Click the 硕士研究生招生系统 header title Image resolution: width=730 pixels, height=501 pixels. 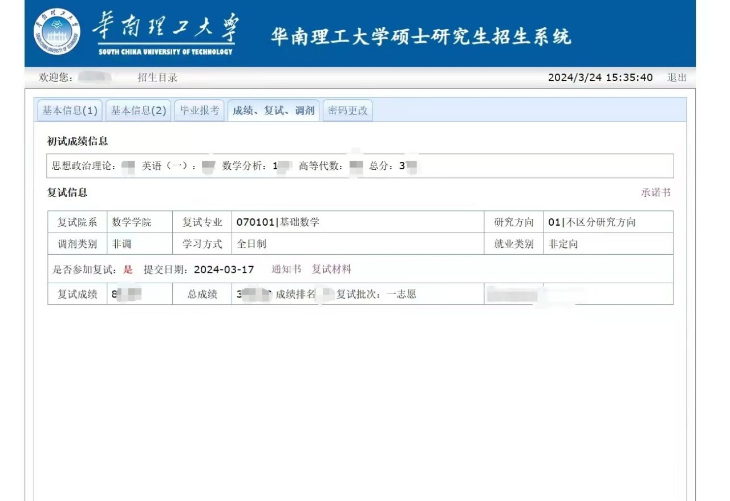[x=420, y=36]
